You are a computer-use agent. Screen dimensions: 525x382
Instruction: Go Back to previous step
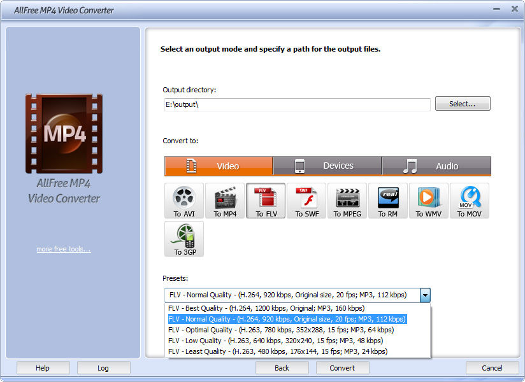pos(282,368)
